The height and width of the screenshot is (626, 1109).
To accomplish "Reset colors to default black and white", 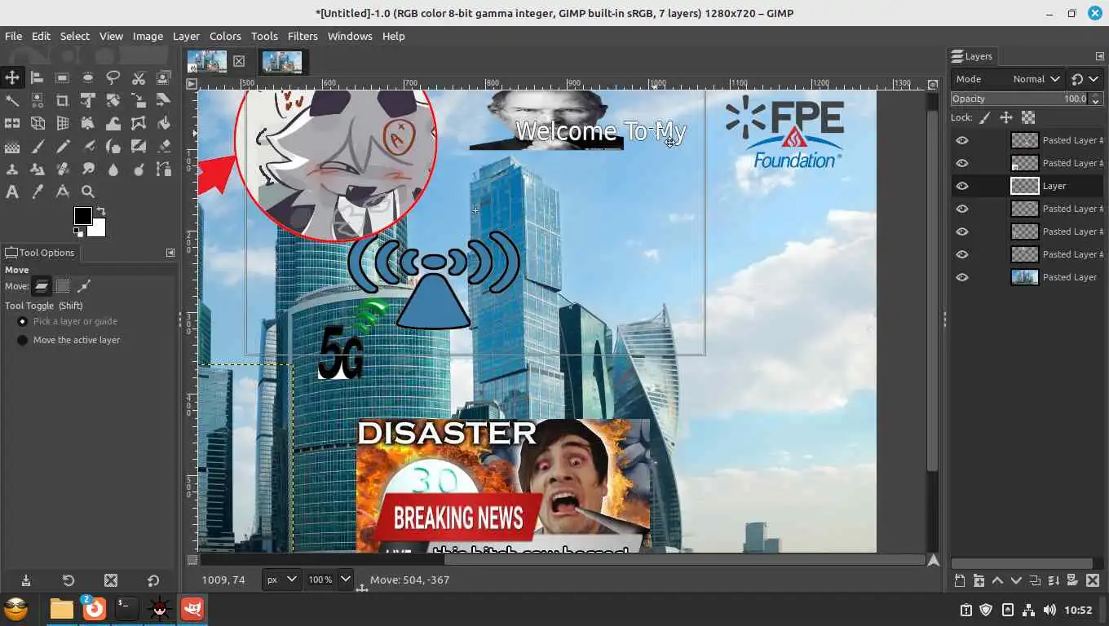I will coord(78,232).
